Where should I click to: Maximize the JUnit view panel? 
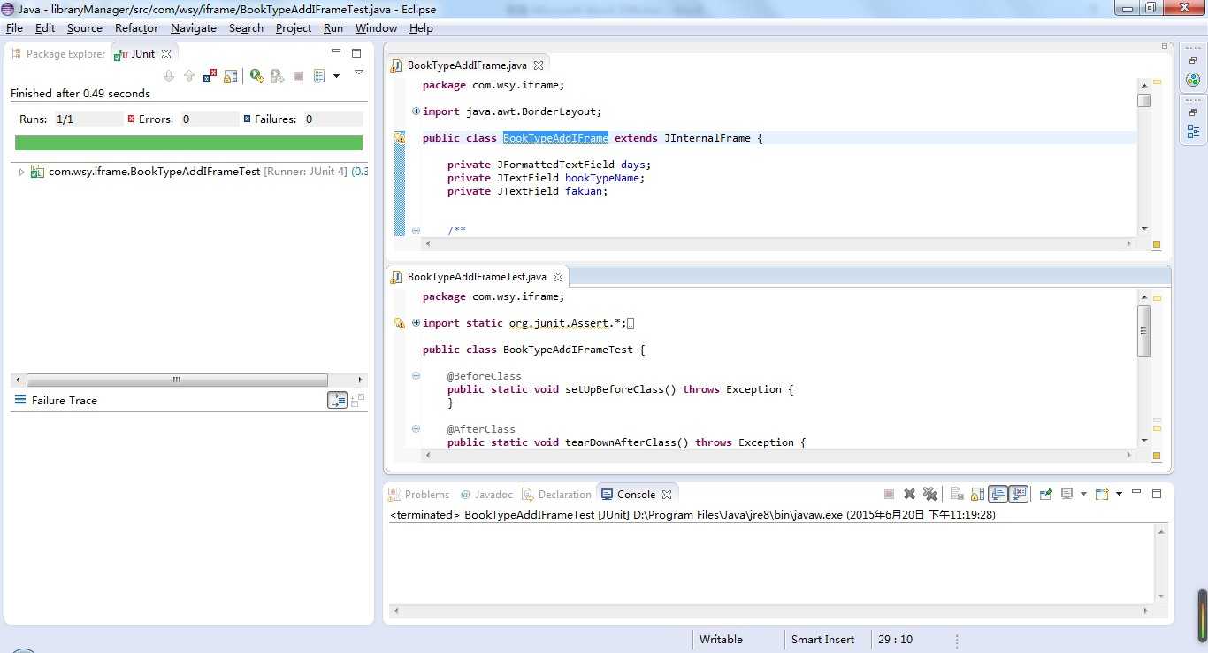(x=356, y=53)
